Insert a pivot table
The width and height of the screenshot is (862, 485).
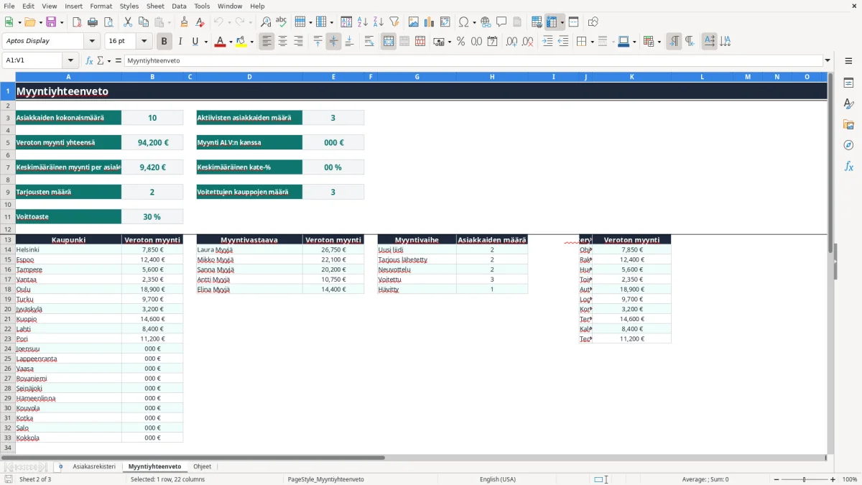point(445,22)
